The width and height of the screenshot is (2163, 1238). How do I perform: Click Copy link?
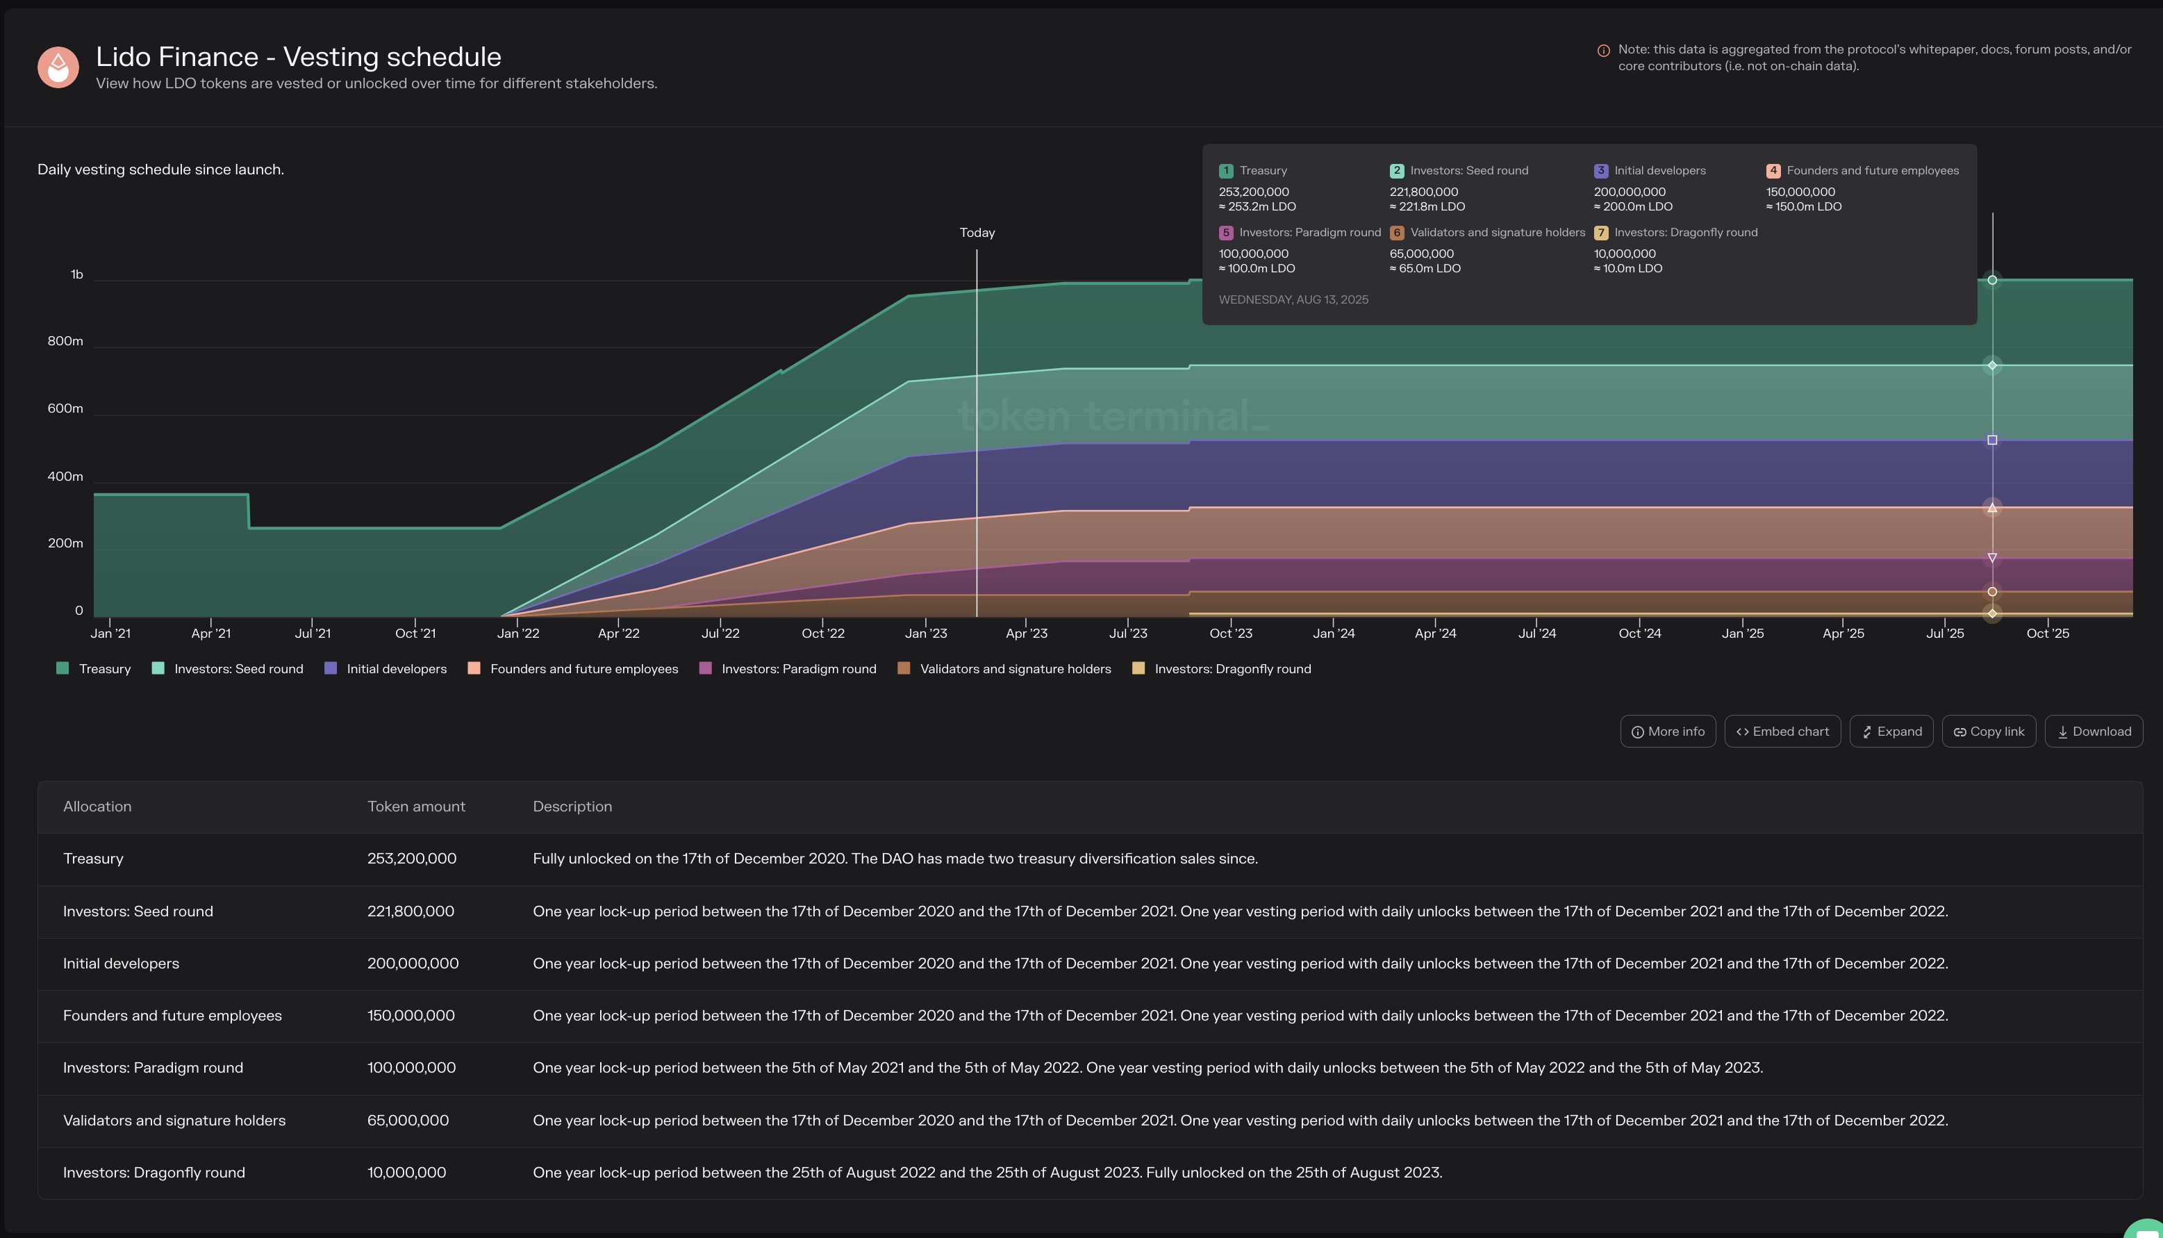tap(1988, 732)
